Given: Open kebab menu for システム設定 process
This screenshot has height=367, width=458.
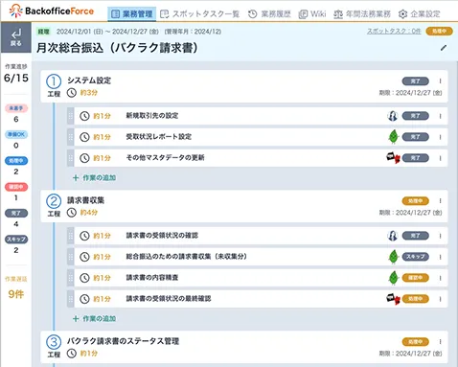Looking at the screenshot, I should point(440,81).
